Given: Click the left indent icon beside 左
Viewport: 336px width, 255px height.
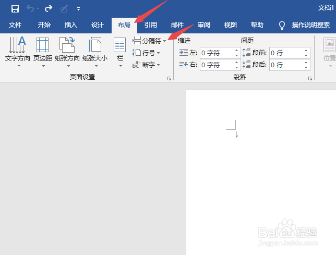Looking at the screenshot, I should tap(184, 53).
